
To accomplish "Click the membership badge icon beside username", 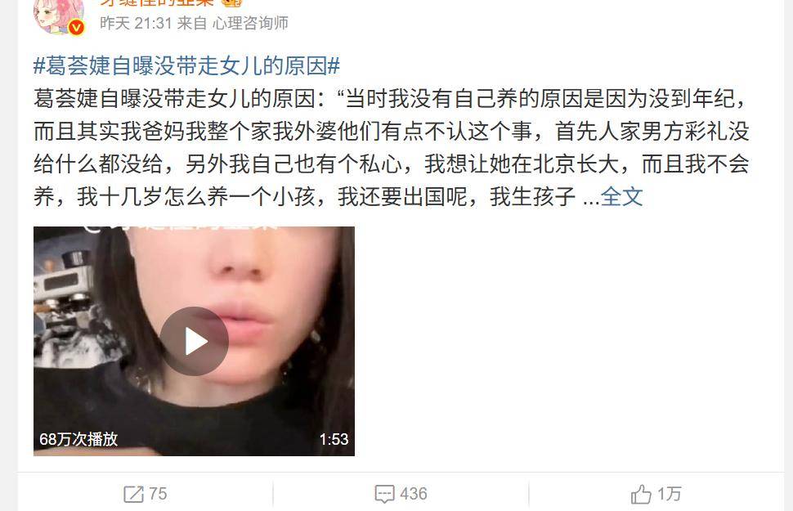I will click(232, 2).
